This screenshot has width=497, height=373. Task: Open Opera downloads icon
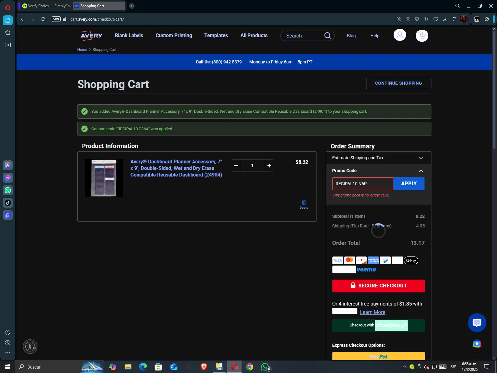(445, 19)
